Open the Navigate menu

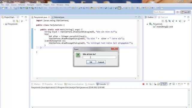tap(31, 5)
